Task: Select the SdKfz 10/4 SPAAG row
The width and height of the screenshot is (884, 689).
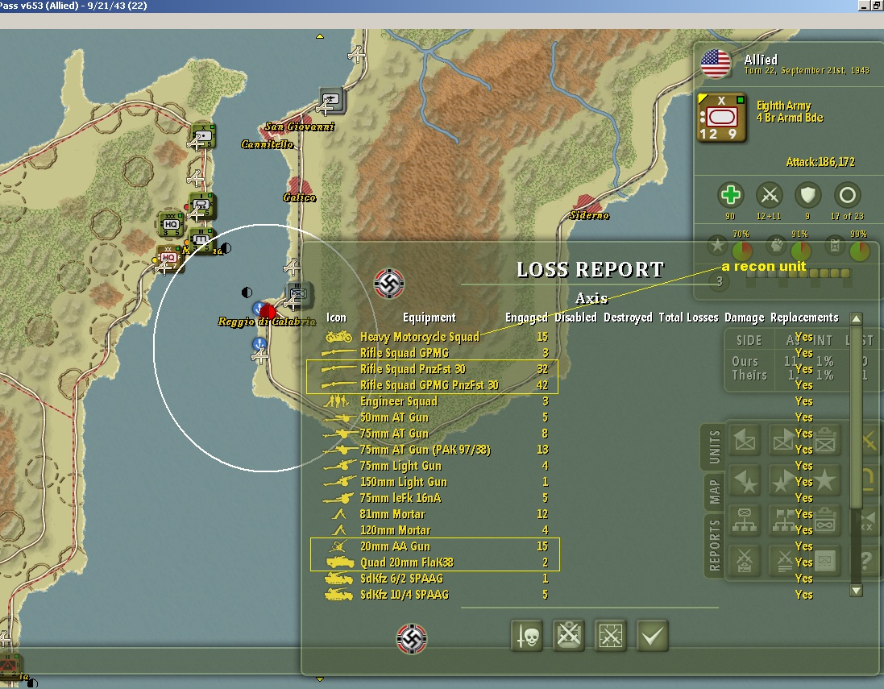Action: tap(570, 594)
